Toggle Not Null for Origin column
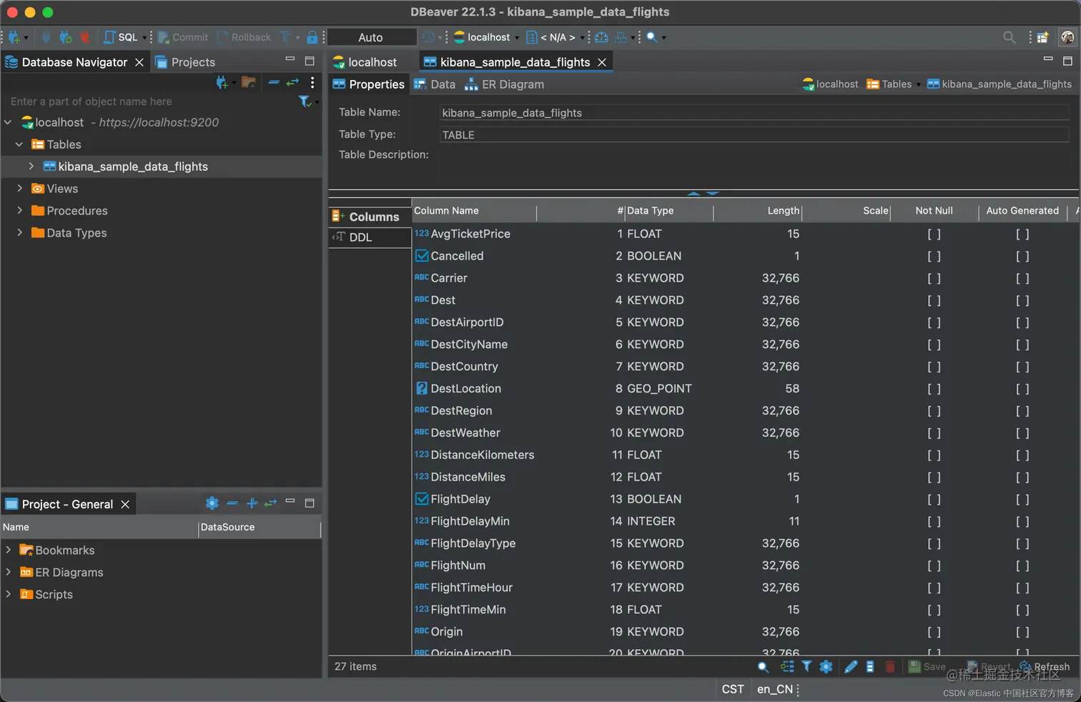Image resolution: width=1081 pixels, height=702 pixels. [934, 632]
